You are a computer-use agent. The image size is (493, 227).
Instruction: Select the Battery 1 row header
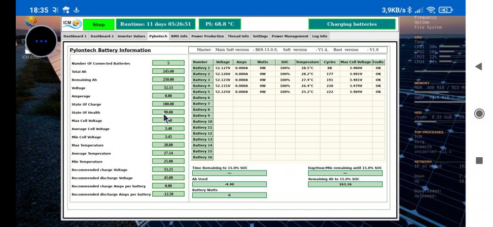coord(202,68)
